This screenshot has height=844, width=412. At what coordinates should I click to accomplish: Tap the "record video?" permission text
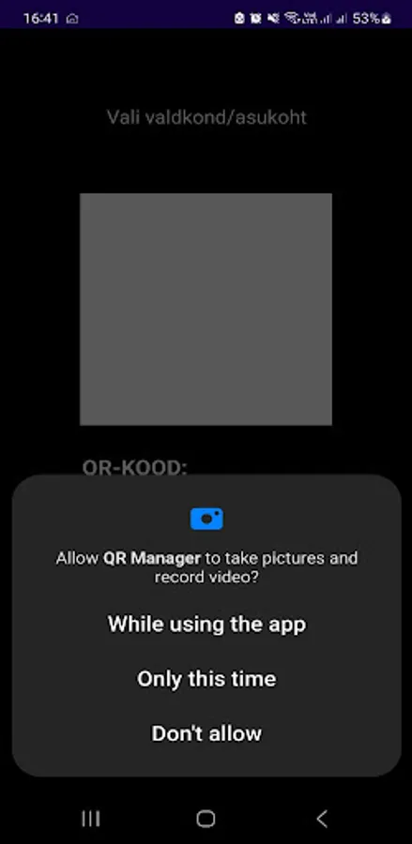pos(206,578)
